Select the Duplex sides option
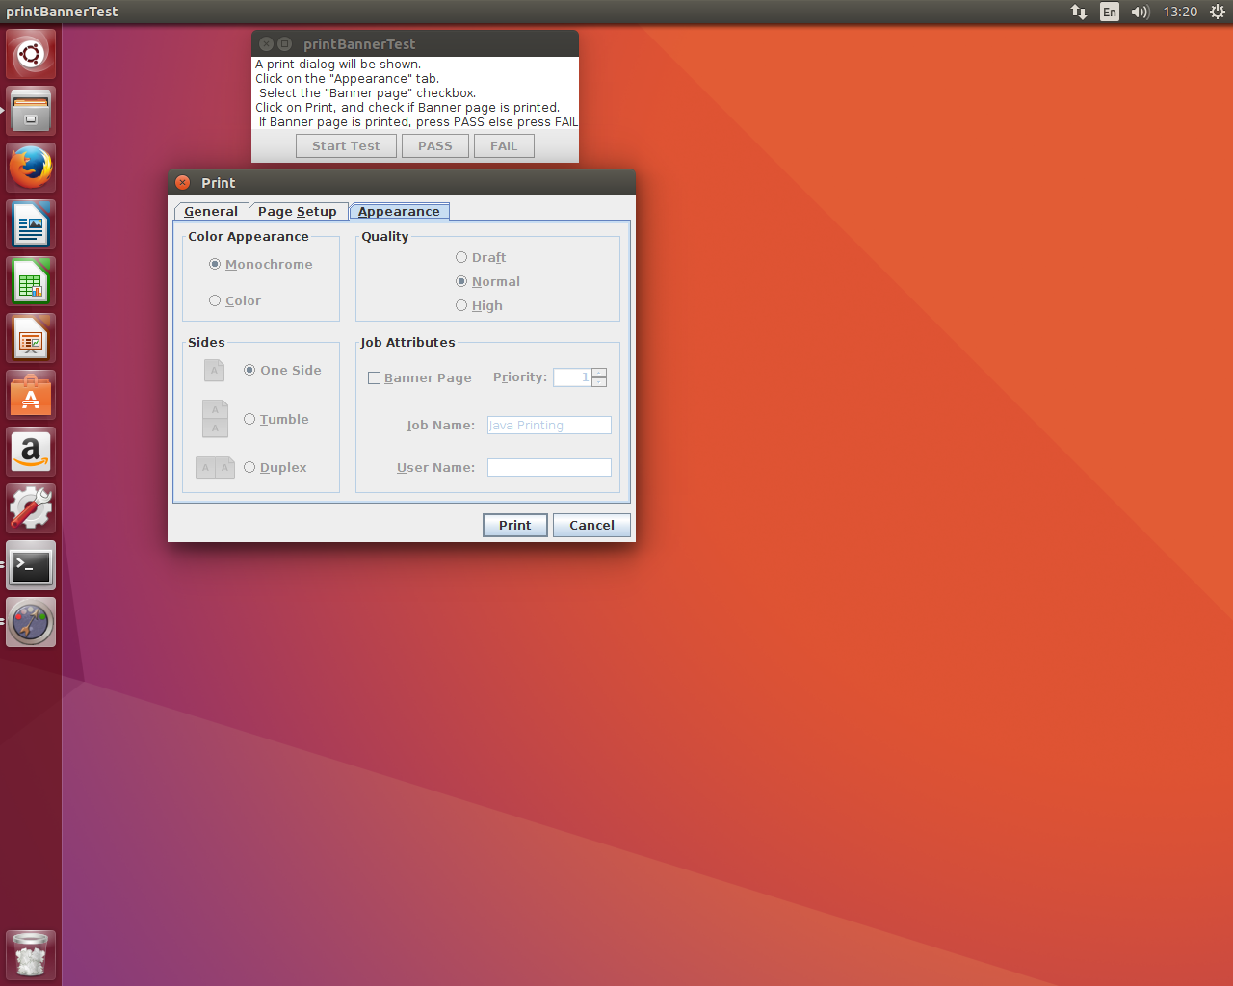1233x986 pixels. pyautogui.click(x=249, y=467)
